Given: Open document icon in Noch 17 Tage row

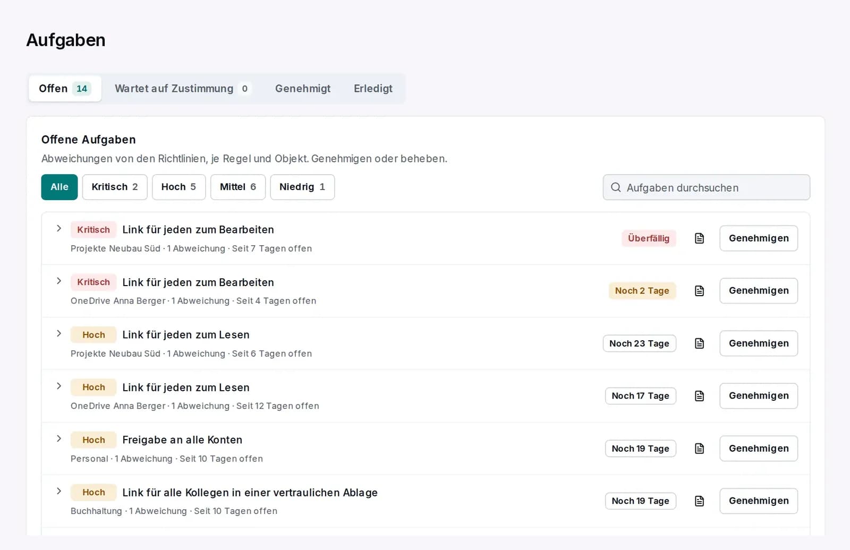Looking at the screenshot, I should pos(699,396).
